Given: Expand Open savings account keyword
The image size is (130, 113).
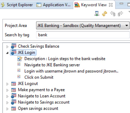Looking at the screenshot, I should pyautogui.click(x=7, y=109).
